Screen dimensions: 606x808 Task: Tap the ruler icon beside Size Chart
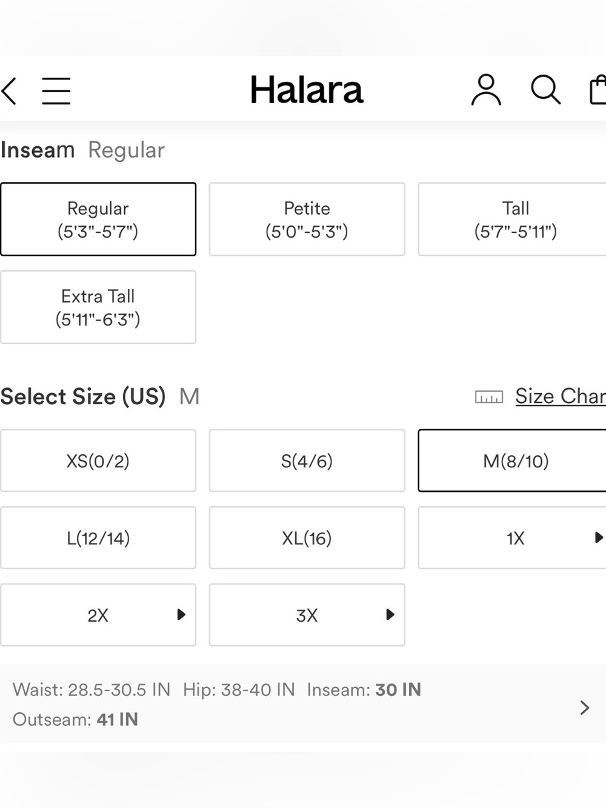(489, 397)
